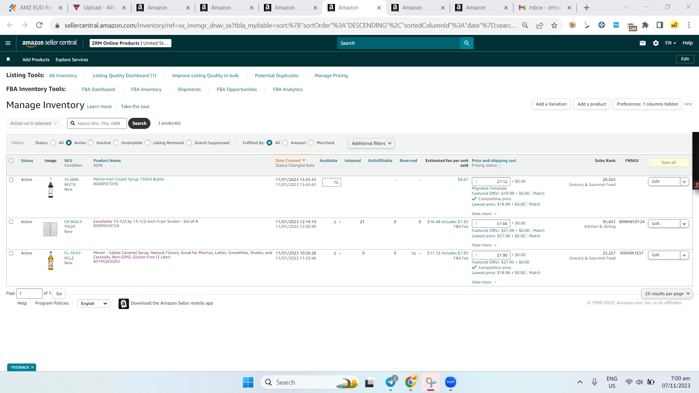
Task: Select the Listing Removed radio button
Action: 148,143
